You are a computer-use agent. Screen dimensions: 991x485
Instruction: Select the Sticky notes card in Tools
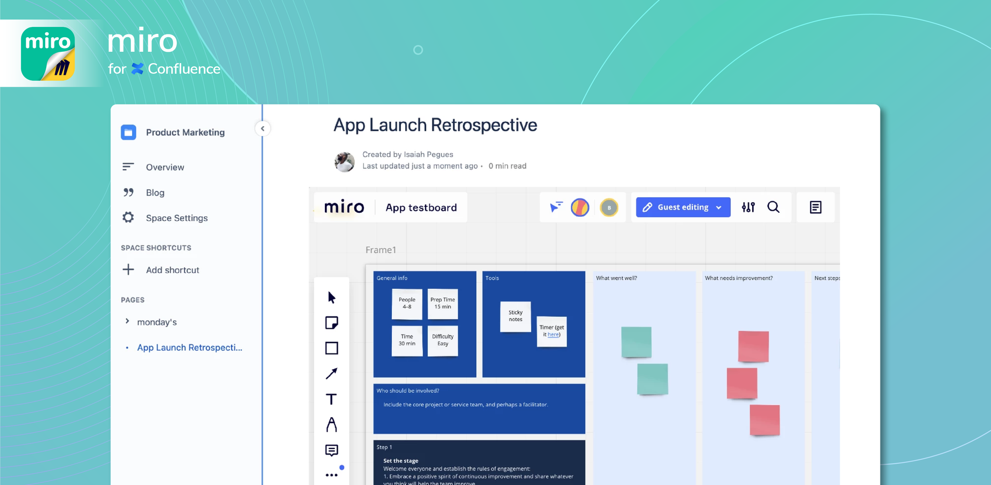point(516,316)
